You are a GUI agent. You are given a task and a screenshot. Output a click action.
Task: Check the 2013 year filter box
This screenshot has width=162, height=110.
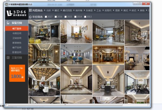pos(85,17)
